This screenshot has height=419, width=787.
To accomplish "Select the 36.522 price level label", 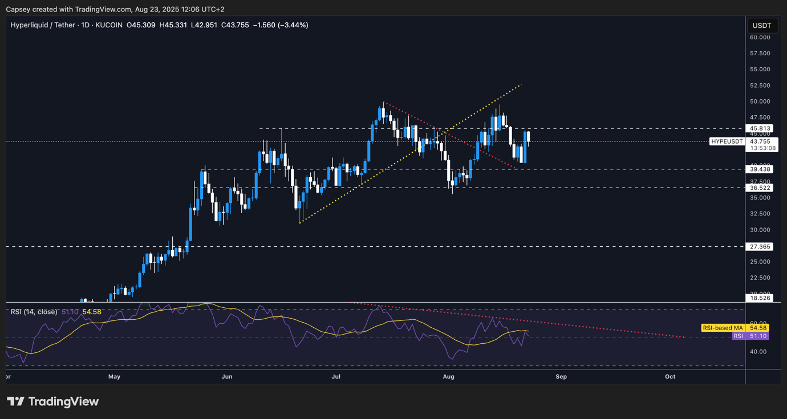I will click(x=761, y=188).
